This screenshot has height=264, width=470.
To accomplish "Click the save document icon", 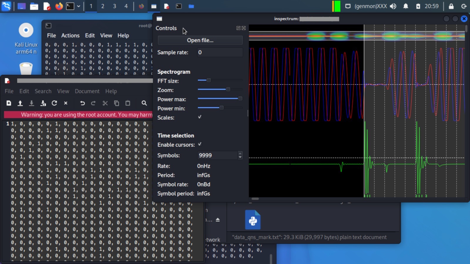I will click(31, 103).
